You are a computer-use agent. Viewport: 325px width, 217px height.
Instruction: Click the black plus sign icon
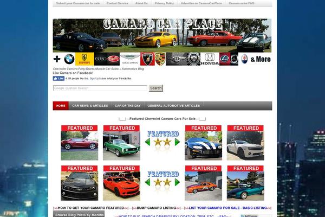click(x=57, y=59)
